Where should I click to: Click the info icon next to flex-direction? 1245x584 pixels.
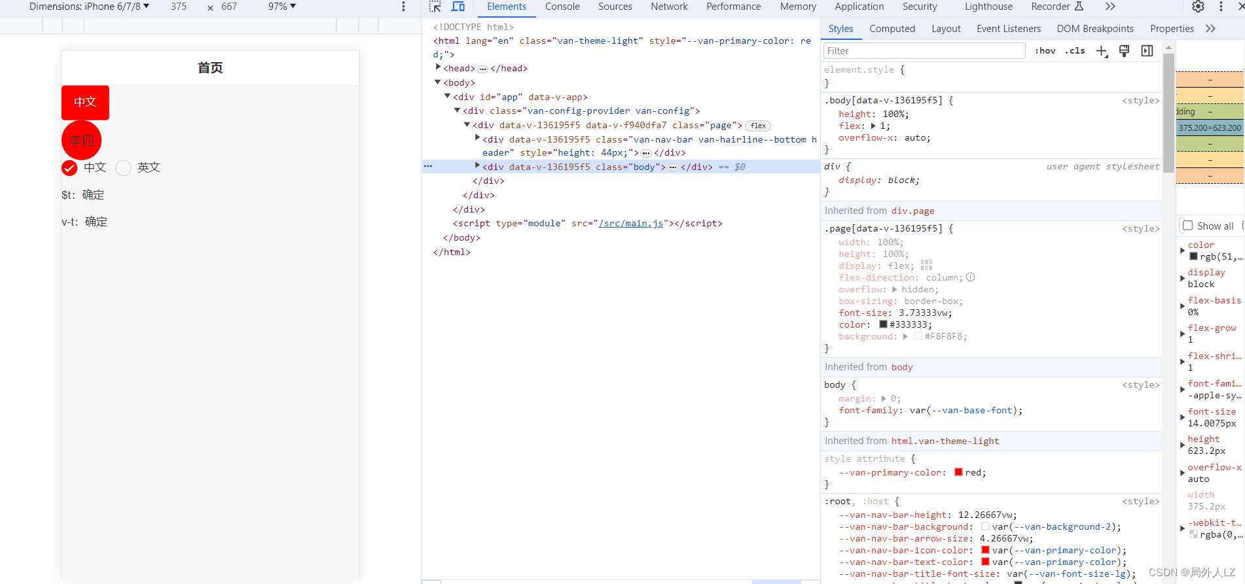[971, 277]
